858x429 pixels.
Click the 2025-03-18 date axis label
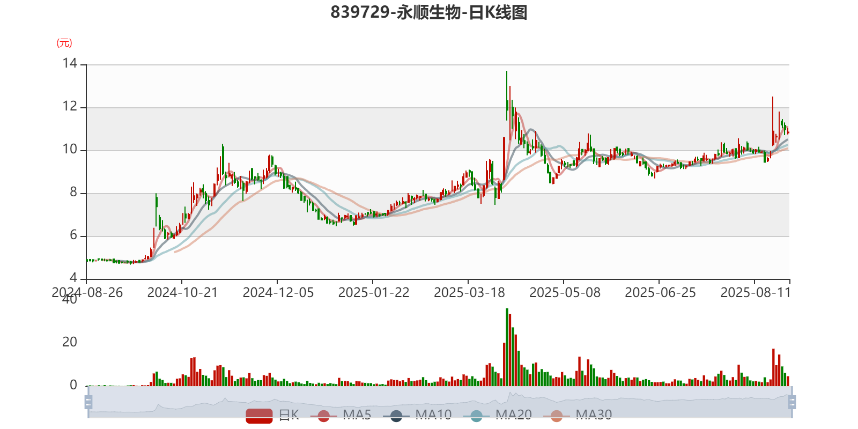pos(469,293)
